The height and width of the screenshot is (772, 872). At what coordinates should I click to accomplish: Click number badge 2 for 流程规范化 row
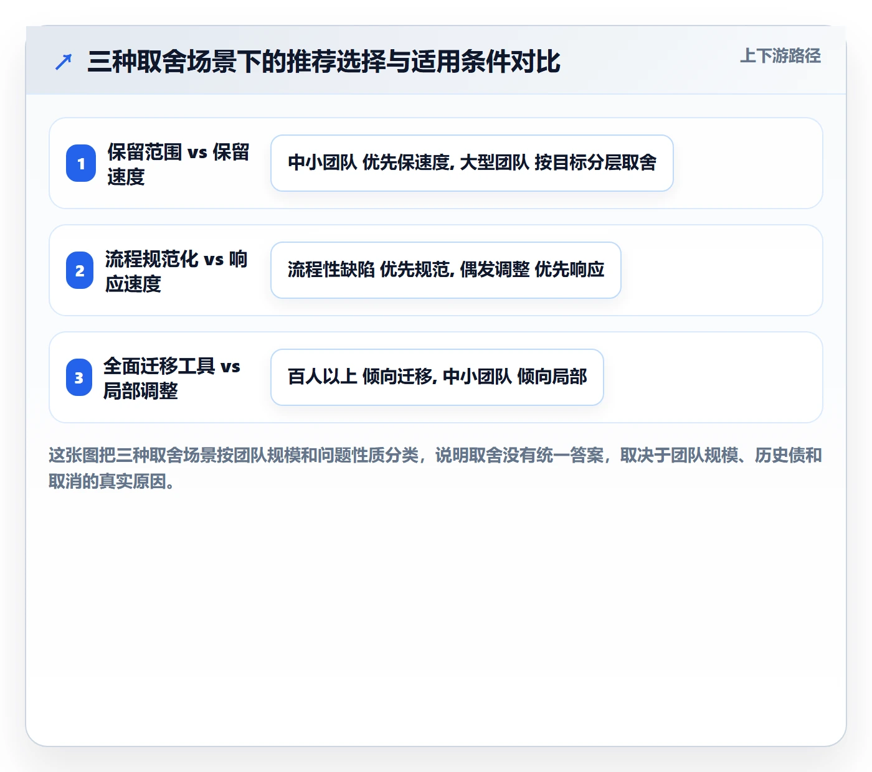point(80,270)
